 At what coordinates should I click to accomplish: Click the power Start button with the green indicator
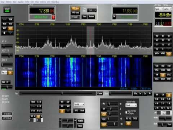[7, 10]
